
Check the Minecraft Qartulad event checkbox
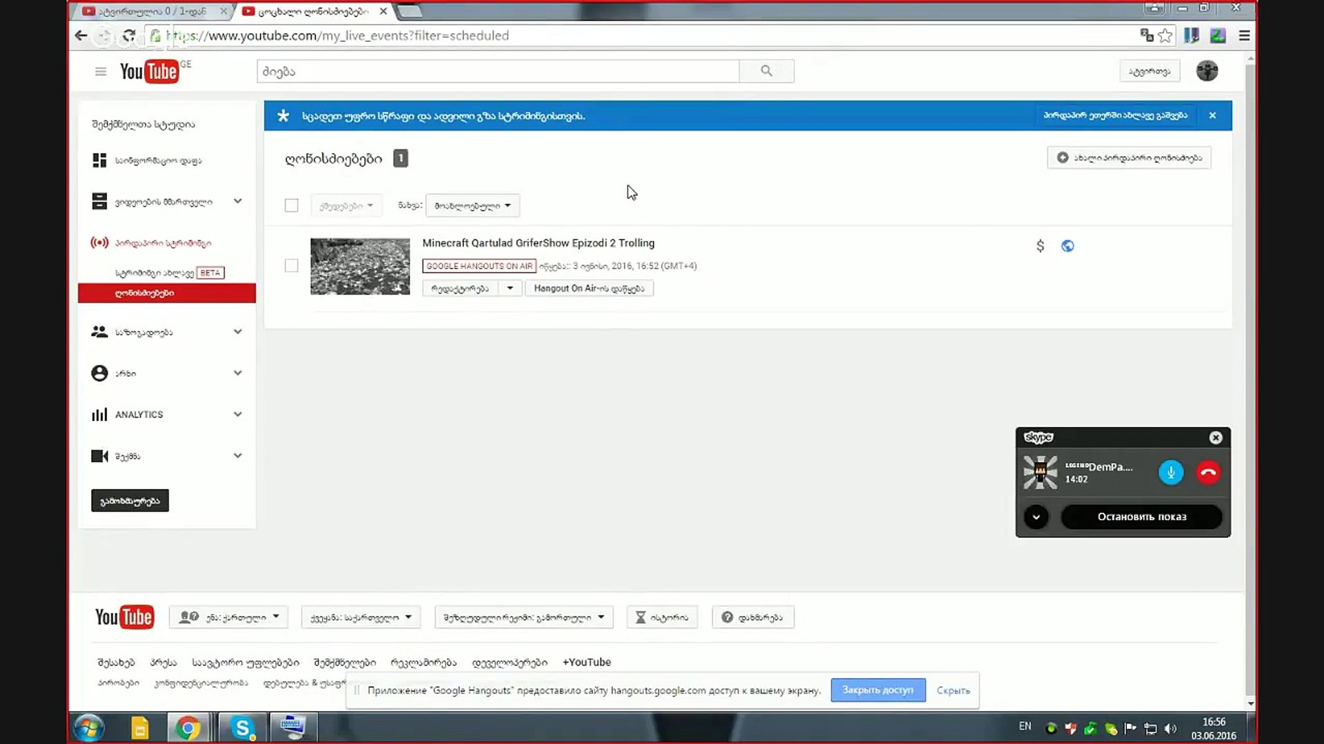[x=292, y=266]
